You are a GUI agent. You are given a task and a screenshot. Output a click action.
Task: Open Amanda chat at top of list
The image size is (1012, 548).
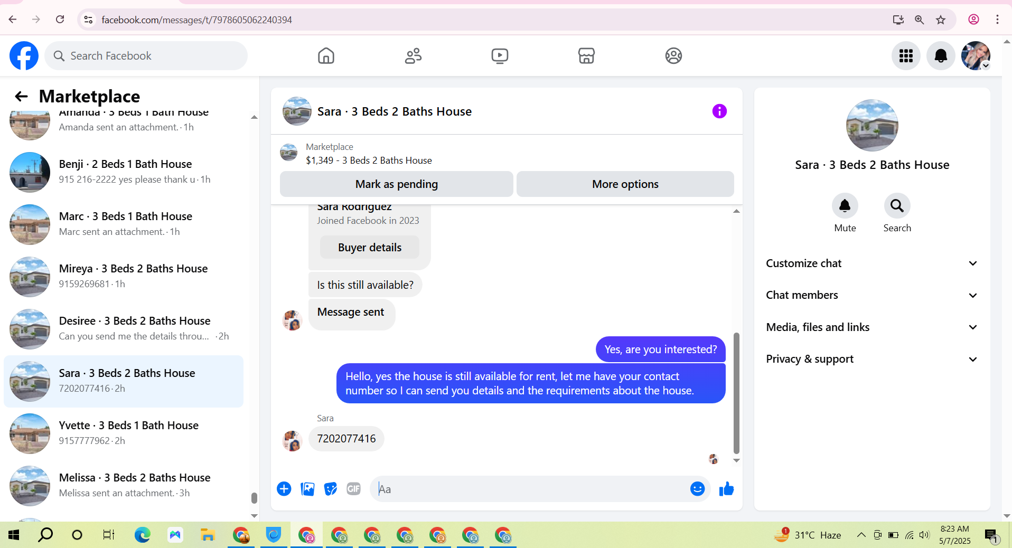(x=124, y=126)
